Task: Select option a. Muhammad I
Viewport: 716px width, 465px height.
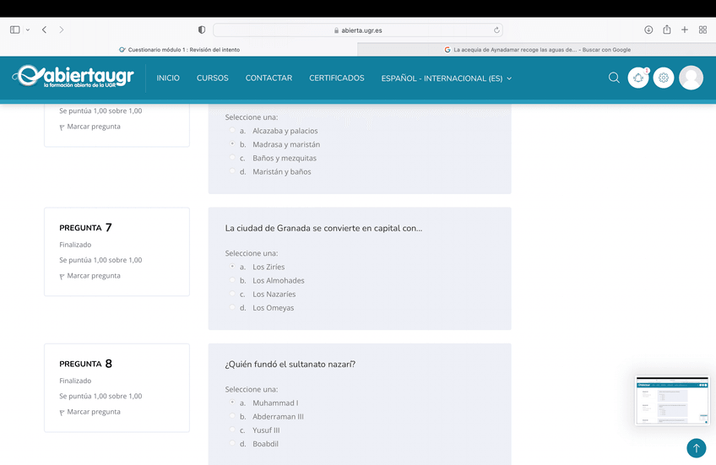Action: pyautogui.click(x=232, y=402)
